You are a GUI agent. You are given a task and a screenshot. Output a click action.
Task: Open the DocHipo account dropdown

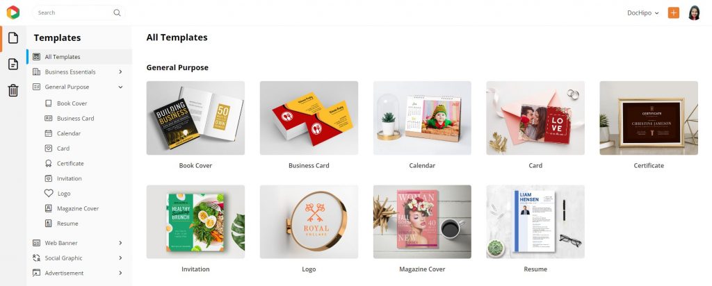point(642,12)
